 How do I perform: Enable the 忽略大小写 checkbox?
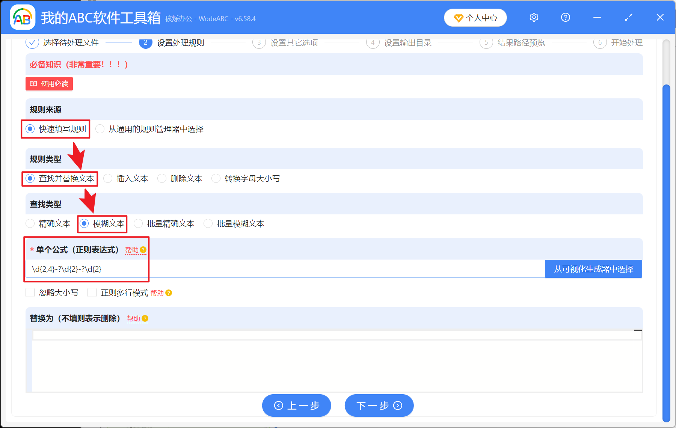[x=30, y=292]
